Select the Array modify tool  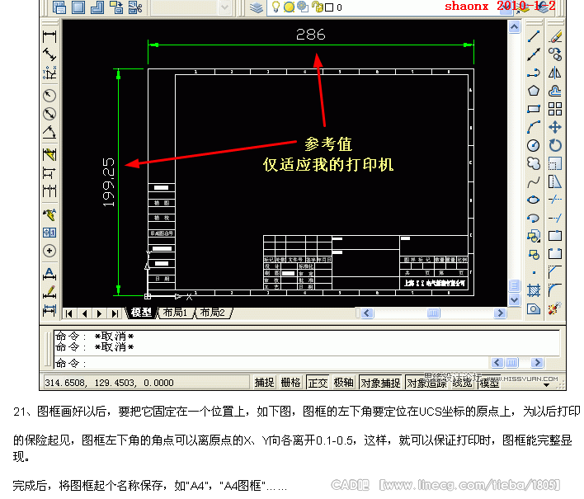[x=555, y=109]
